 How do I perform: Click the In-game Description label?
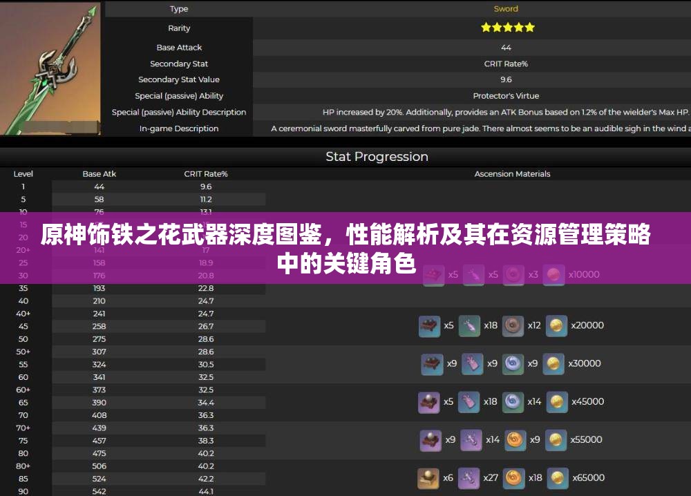(179, 128)
